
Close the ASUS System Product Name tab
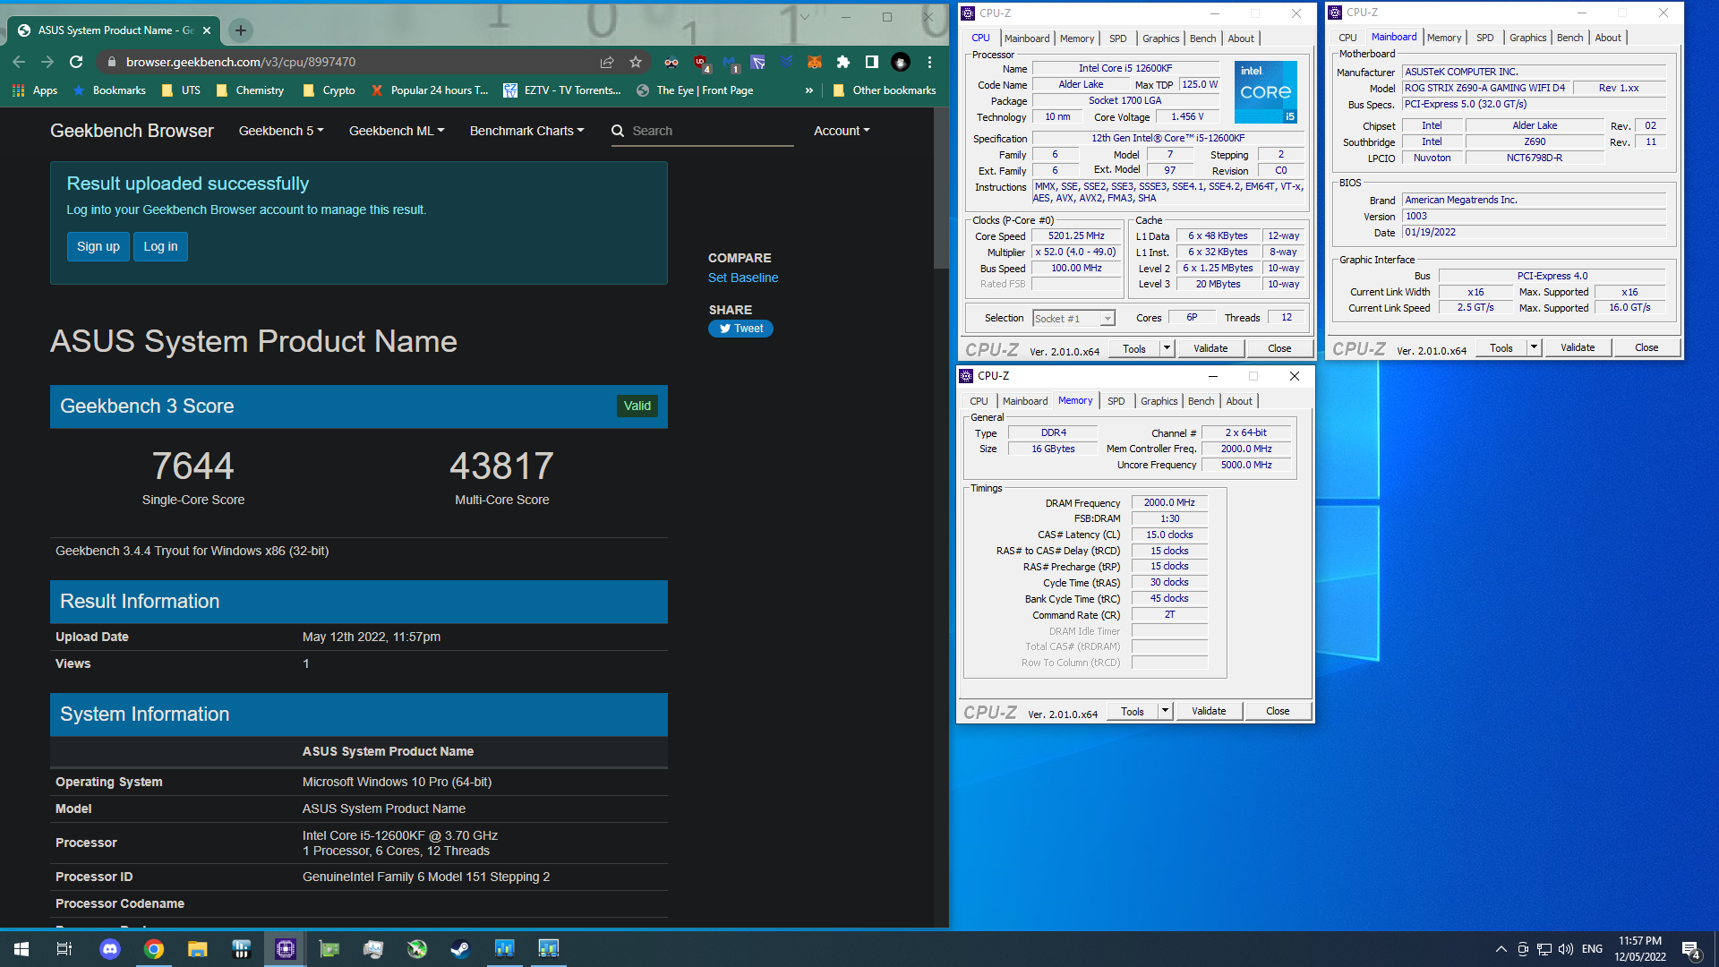pyautogui.click(x=207, y=30)
